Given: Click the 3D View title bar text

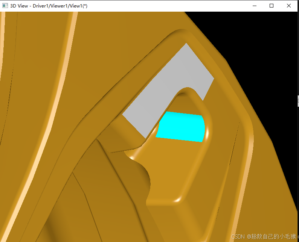Looking at the screenshot, I should [49, 6].
